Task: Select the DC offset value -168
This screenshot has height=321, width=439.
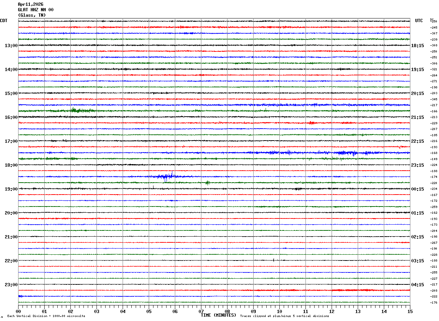Action: [x=434, y=153]
